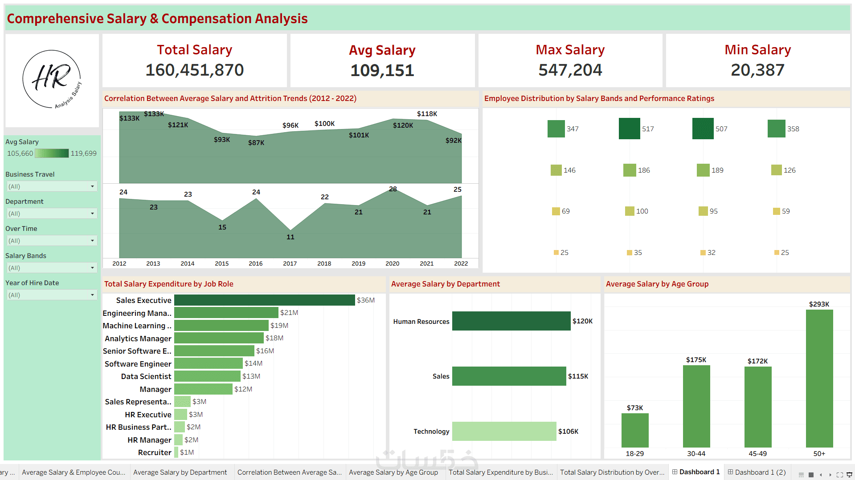This screenshot has width=855, height=480.
Task: Click the HR Analysis Salary logo
Action: coord(52,79)
